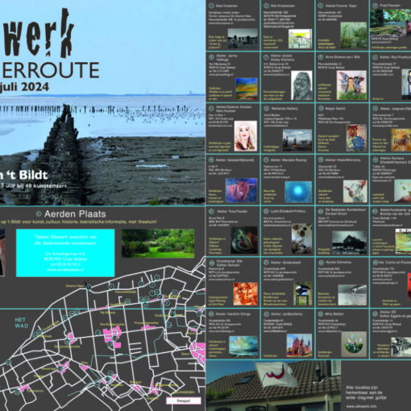Open the dark still life painting
Screen dimensions: 411x411
[x=244, y=240]
